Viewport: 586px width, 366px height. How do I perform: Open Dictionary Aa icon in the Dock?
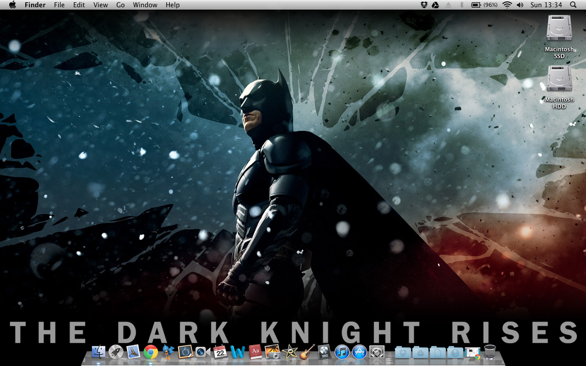pos(255,352)
